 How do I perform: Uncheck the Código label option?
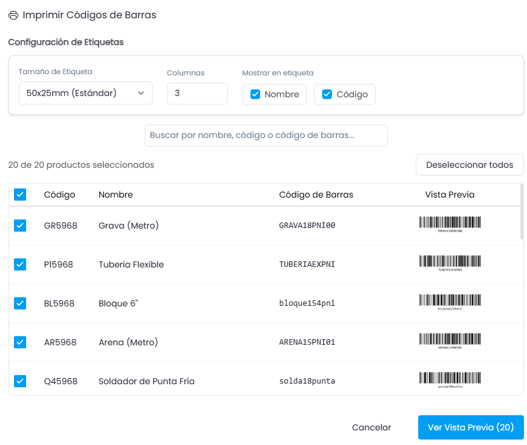click(x=327, y=94)
